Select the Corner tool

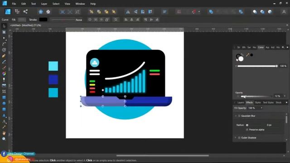pos(4,44)
